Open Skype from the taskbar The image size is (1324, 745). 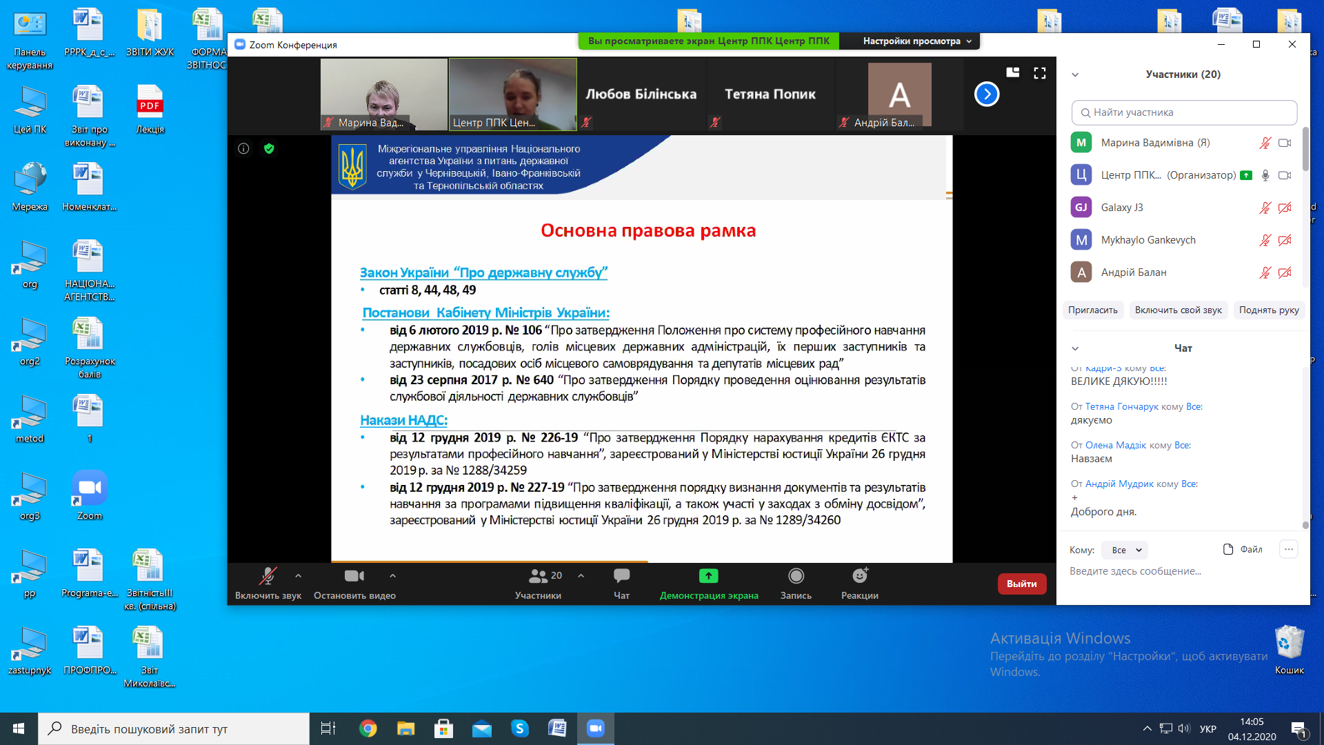pos(520,728)
